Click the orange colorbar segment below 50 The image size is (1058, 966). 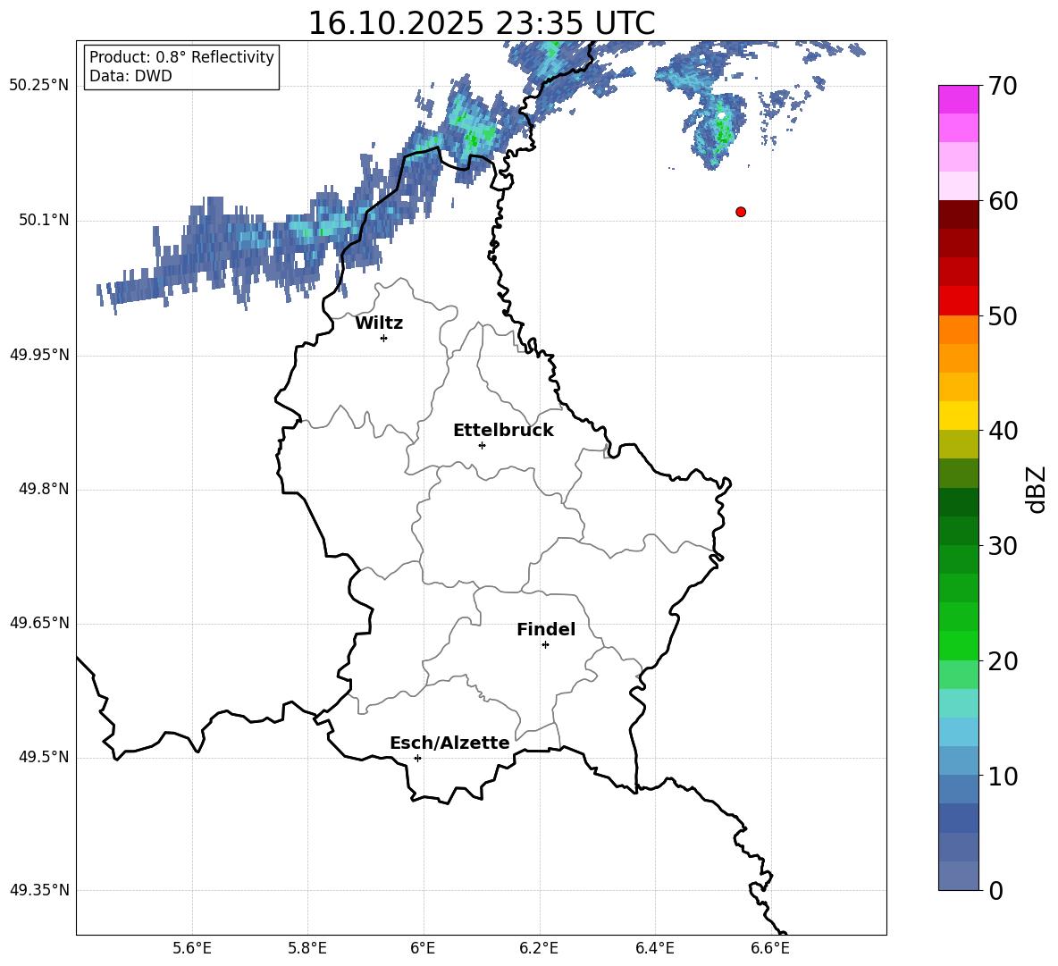[x=959, y=330]
